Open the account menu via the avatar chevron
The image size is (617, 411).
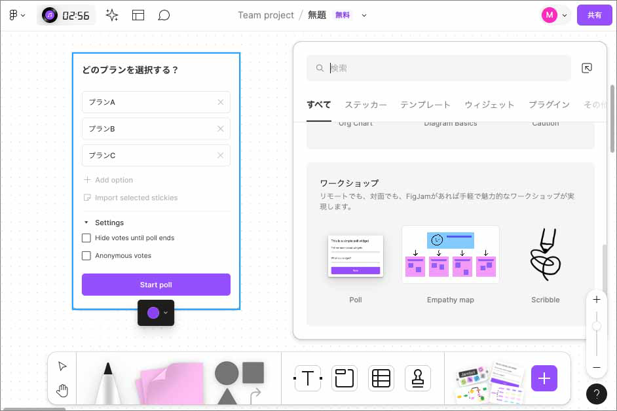565,14
